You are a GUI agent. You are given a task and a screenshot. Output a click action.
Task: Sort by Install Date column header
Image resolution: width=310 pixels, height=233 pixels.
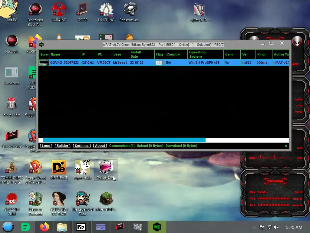[142, 54]
